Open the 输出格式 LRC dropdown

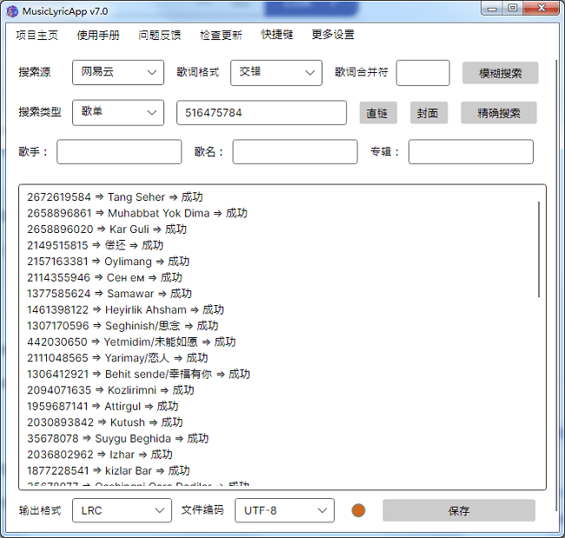tap(122, 510)
